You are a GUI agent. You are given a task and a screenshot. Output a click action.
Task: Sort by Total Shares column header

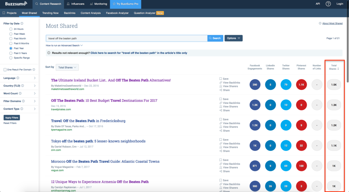pyautogui.click(x=334, y=67)
